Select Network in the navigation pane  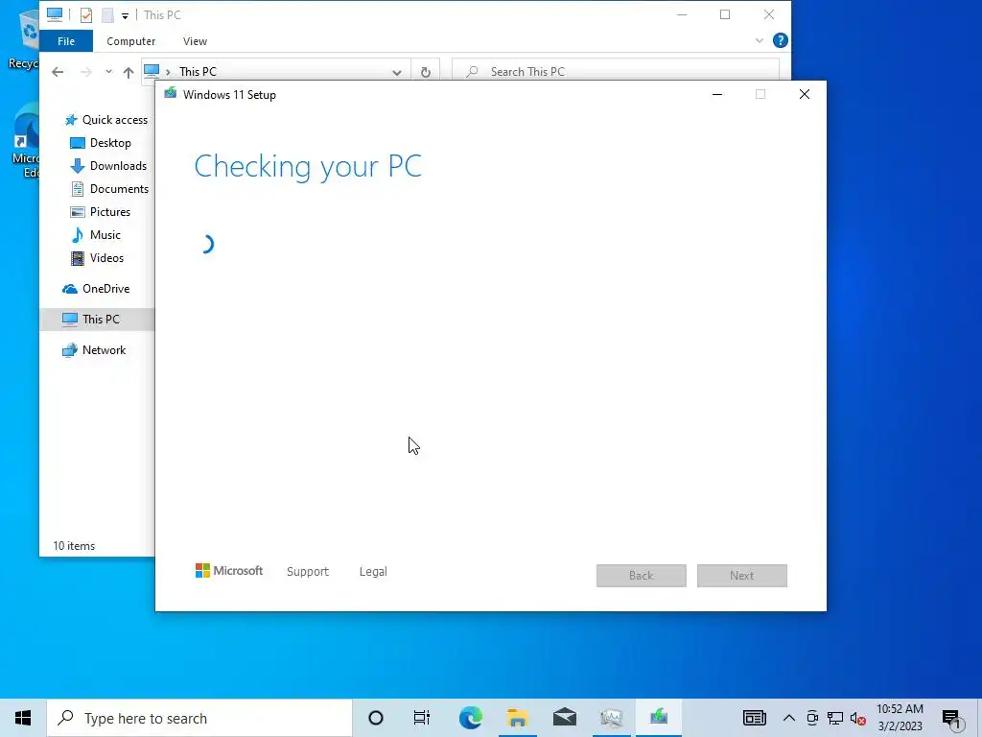[x=94, y=350]
